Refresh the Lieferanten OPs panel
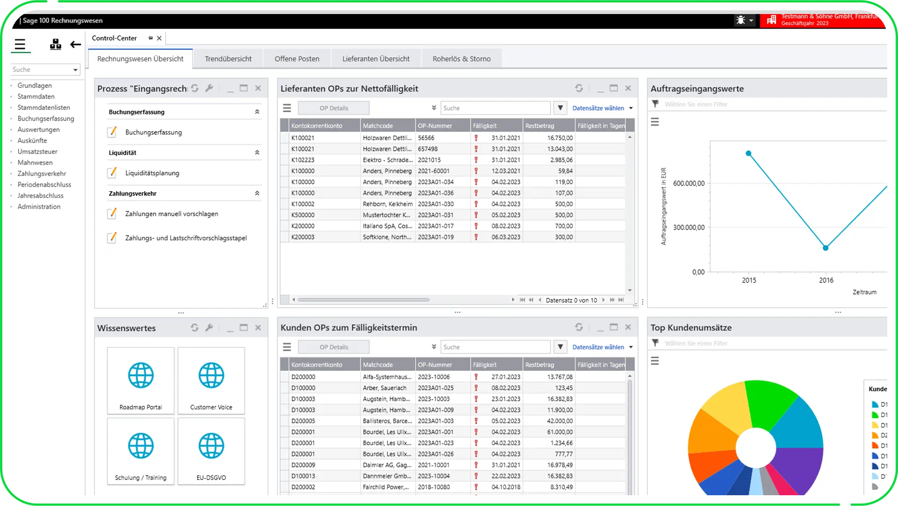This screenshot has height=506, width=898. pyautogui.click(x=579, y=88)
